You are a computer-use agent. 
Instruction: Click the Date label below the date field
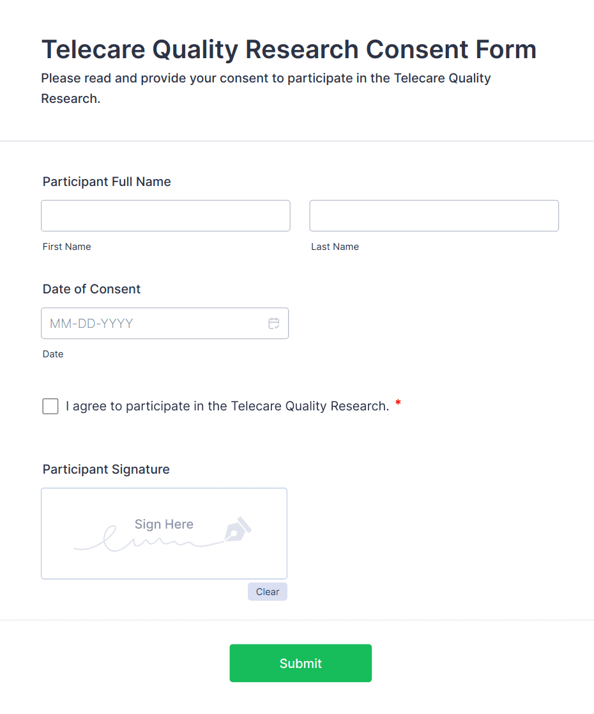(53, 353)
